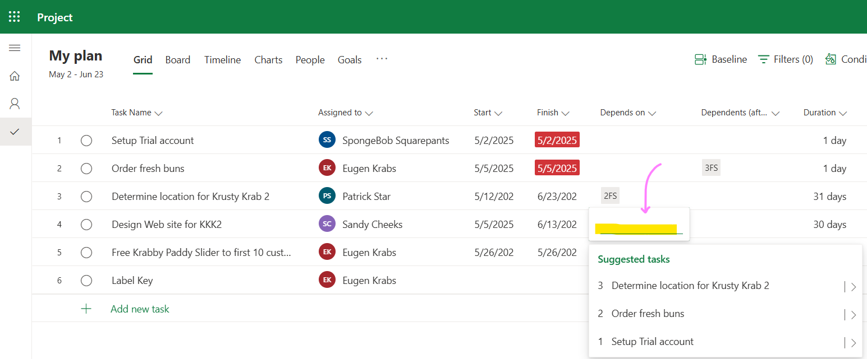Click the red finish date 5/2/2025
Image resolution: width=867 pixels, height=359 pixels.
[x=557, y=140]
